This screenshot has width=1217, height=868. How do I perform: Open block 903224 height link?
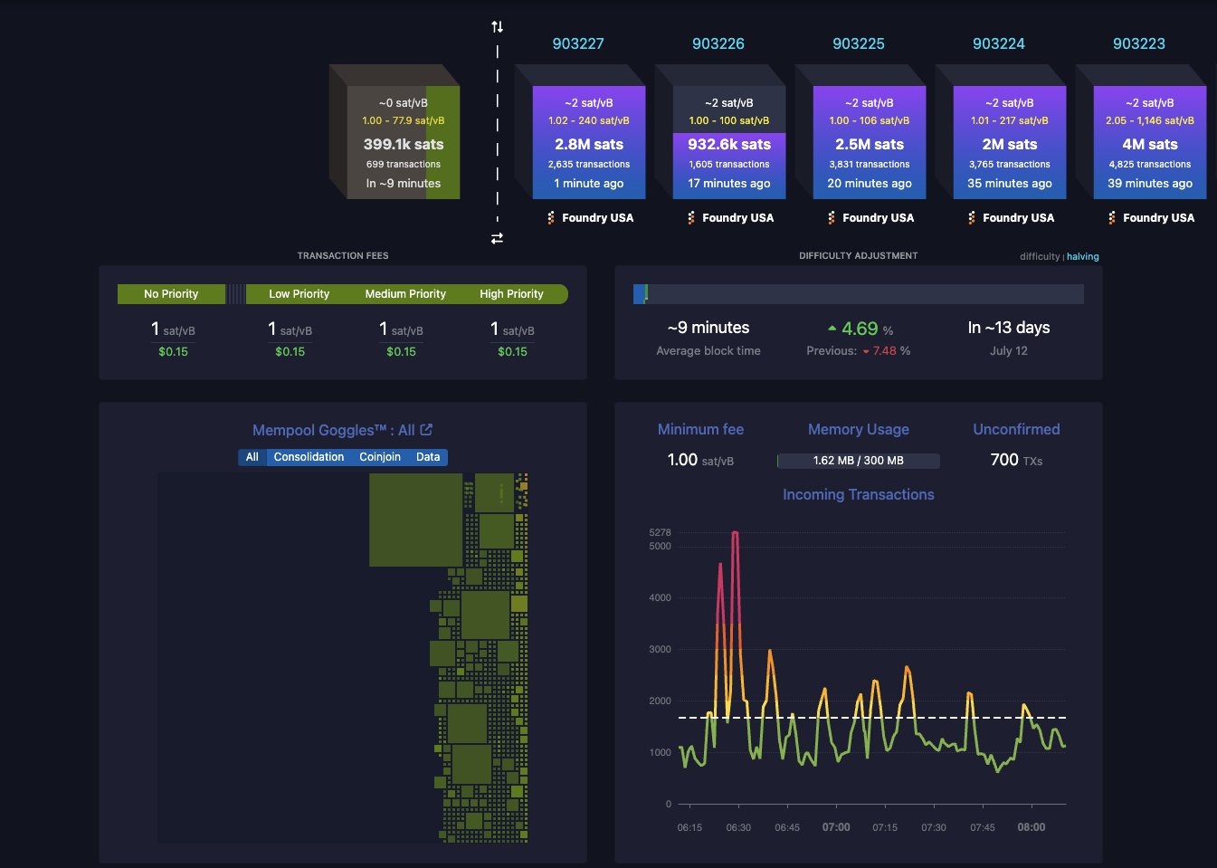[x=999, y=43]
